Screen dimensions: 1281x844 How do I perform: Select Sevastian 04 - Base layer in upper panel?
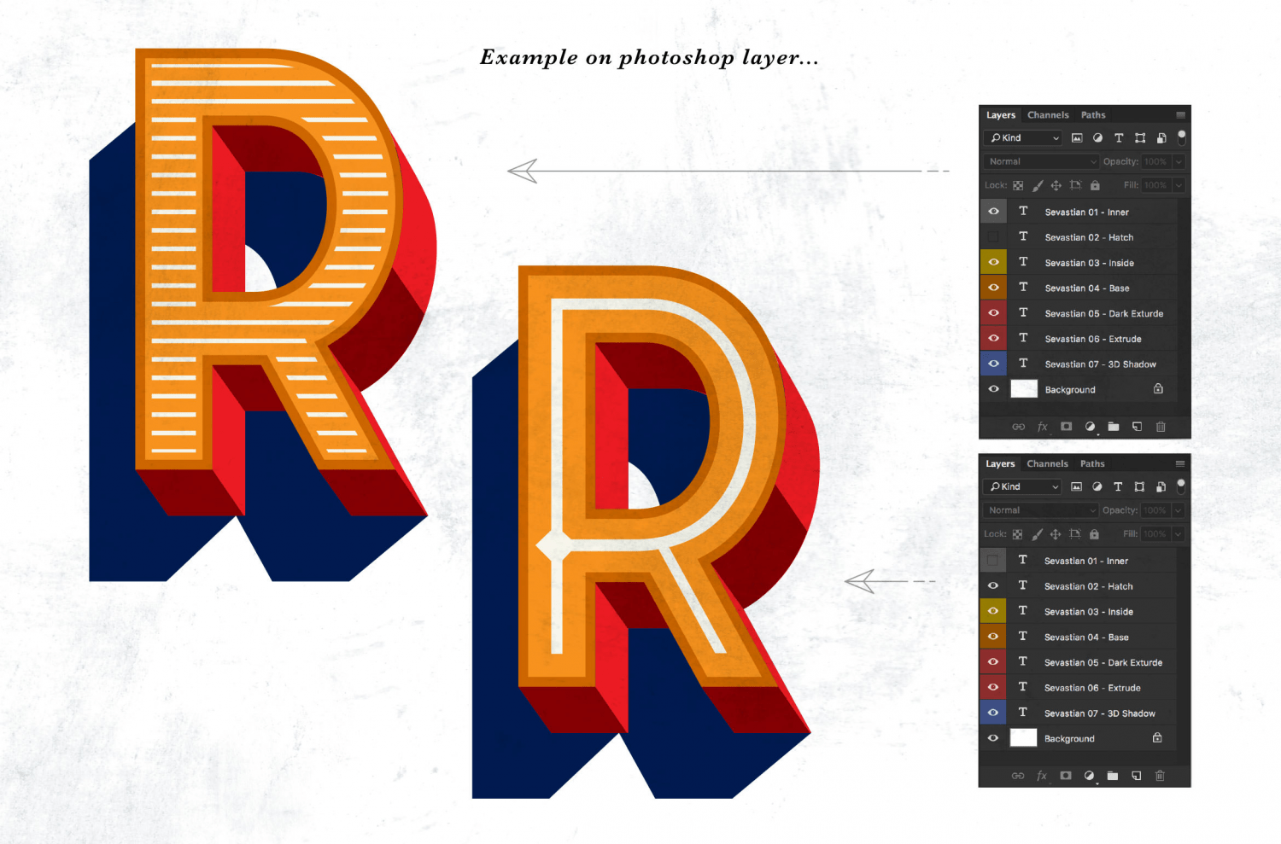pos(1086,288)
